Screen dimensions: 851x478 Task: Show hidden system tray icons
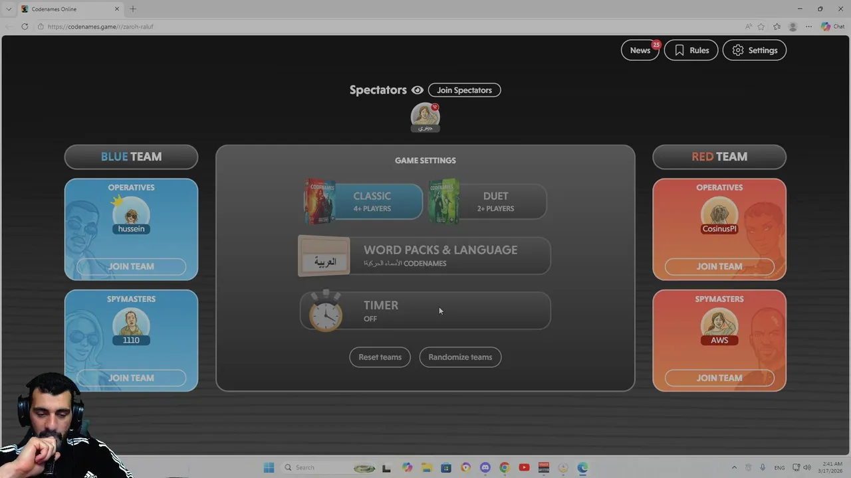[x=734, y=467]
